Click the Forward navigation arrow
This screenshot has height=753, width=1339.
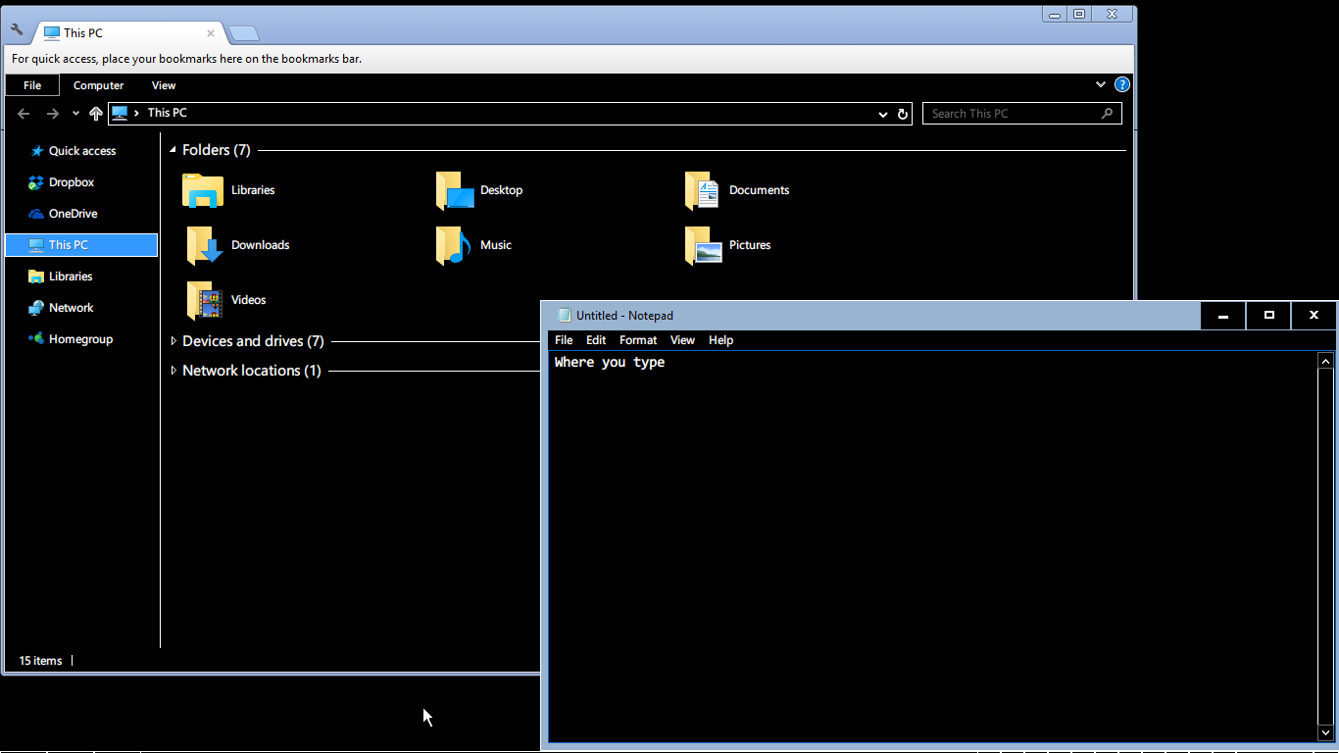pyautogui.click(x=53, y=114)
